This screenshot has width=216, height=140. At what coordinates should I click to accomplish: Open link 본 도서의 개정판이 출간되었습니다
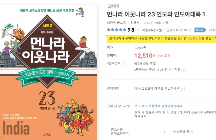(x=158, y=106)
